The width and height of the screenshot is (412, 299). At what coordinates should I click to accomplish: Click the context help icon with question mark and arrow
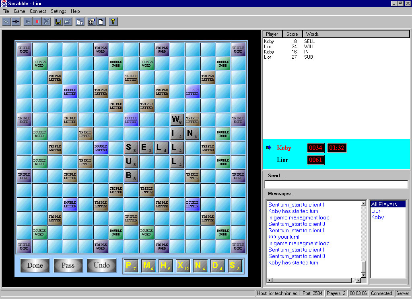click(80, 22)
